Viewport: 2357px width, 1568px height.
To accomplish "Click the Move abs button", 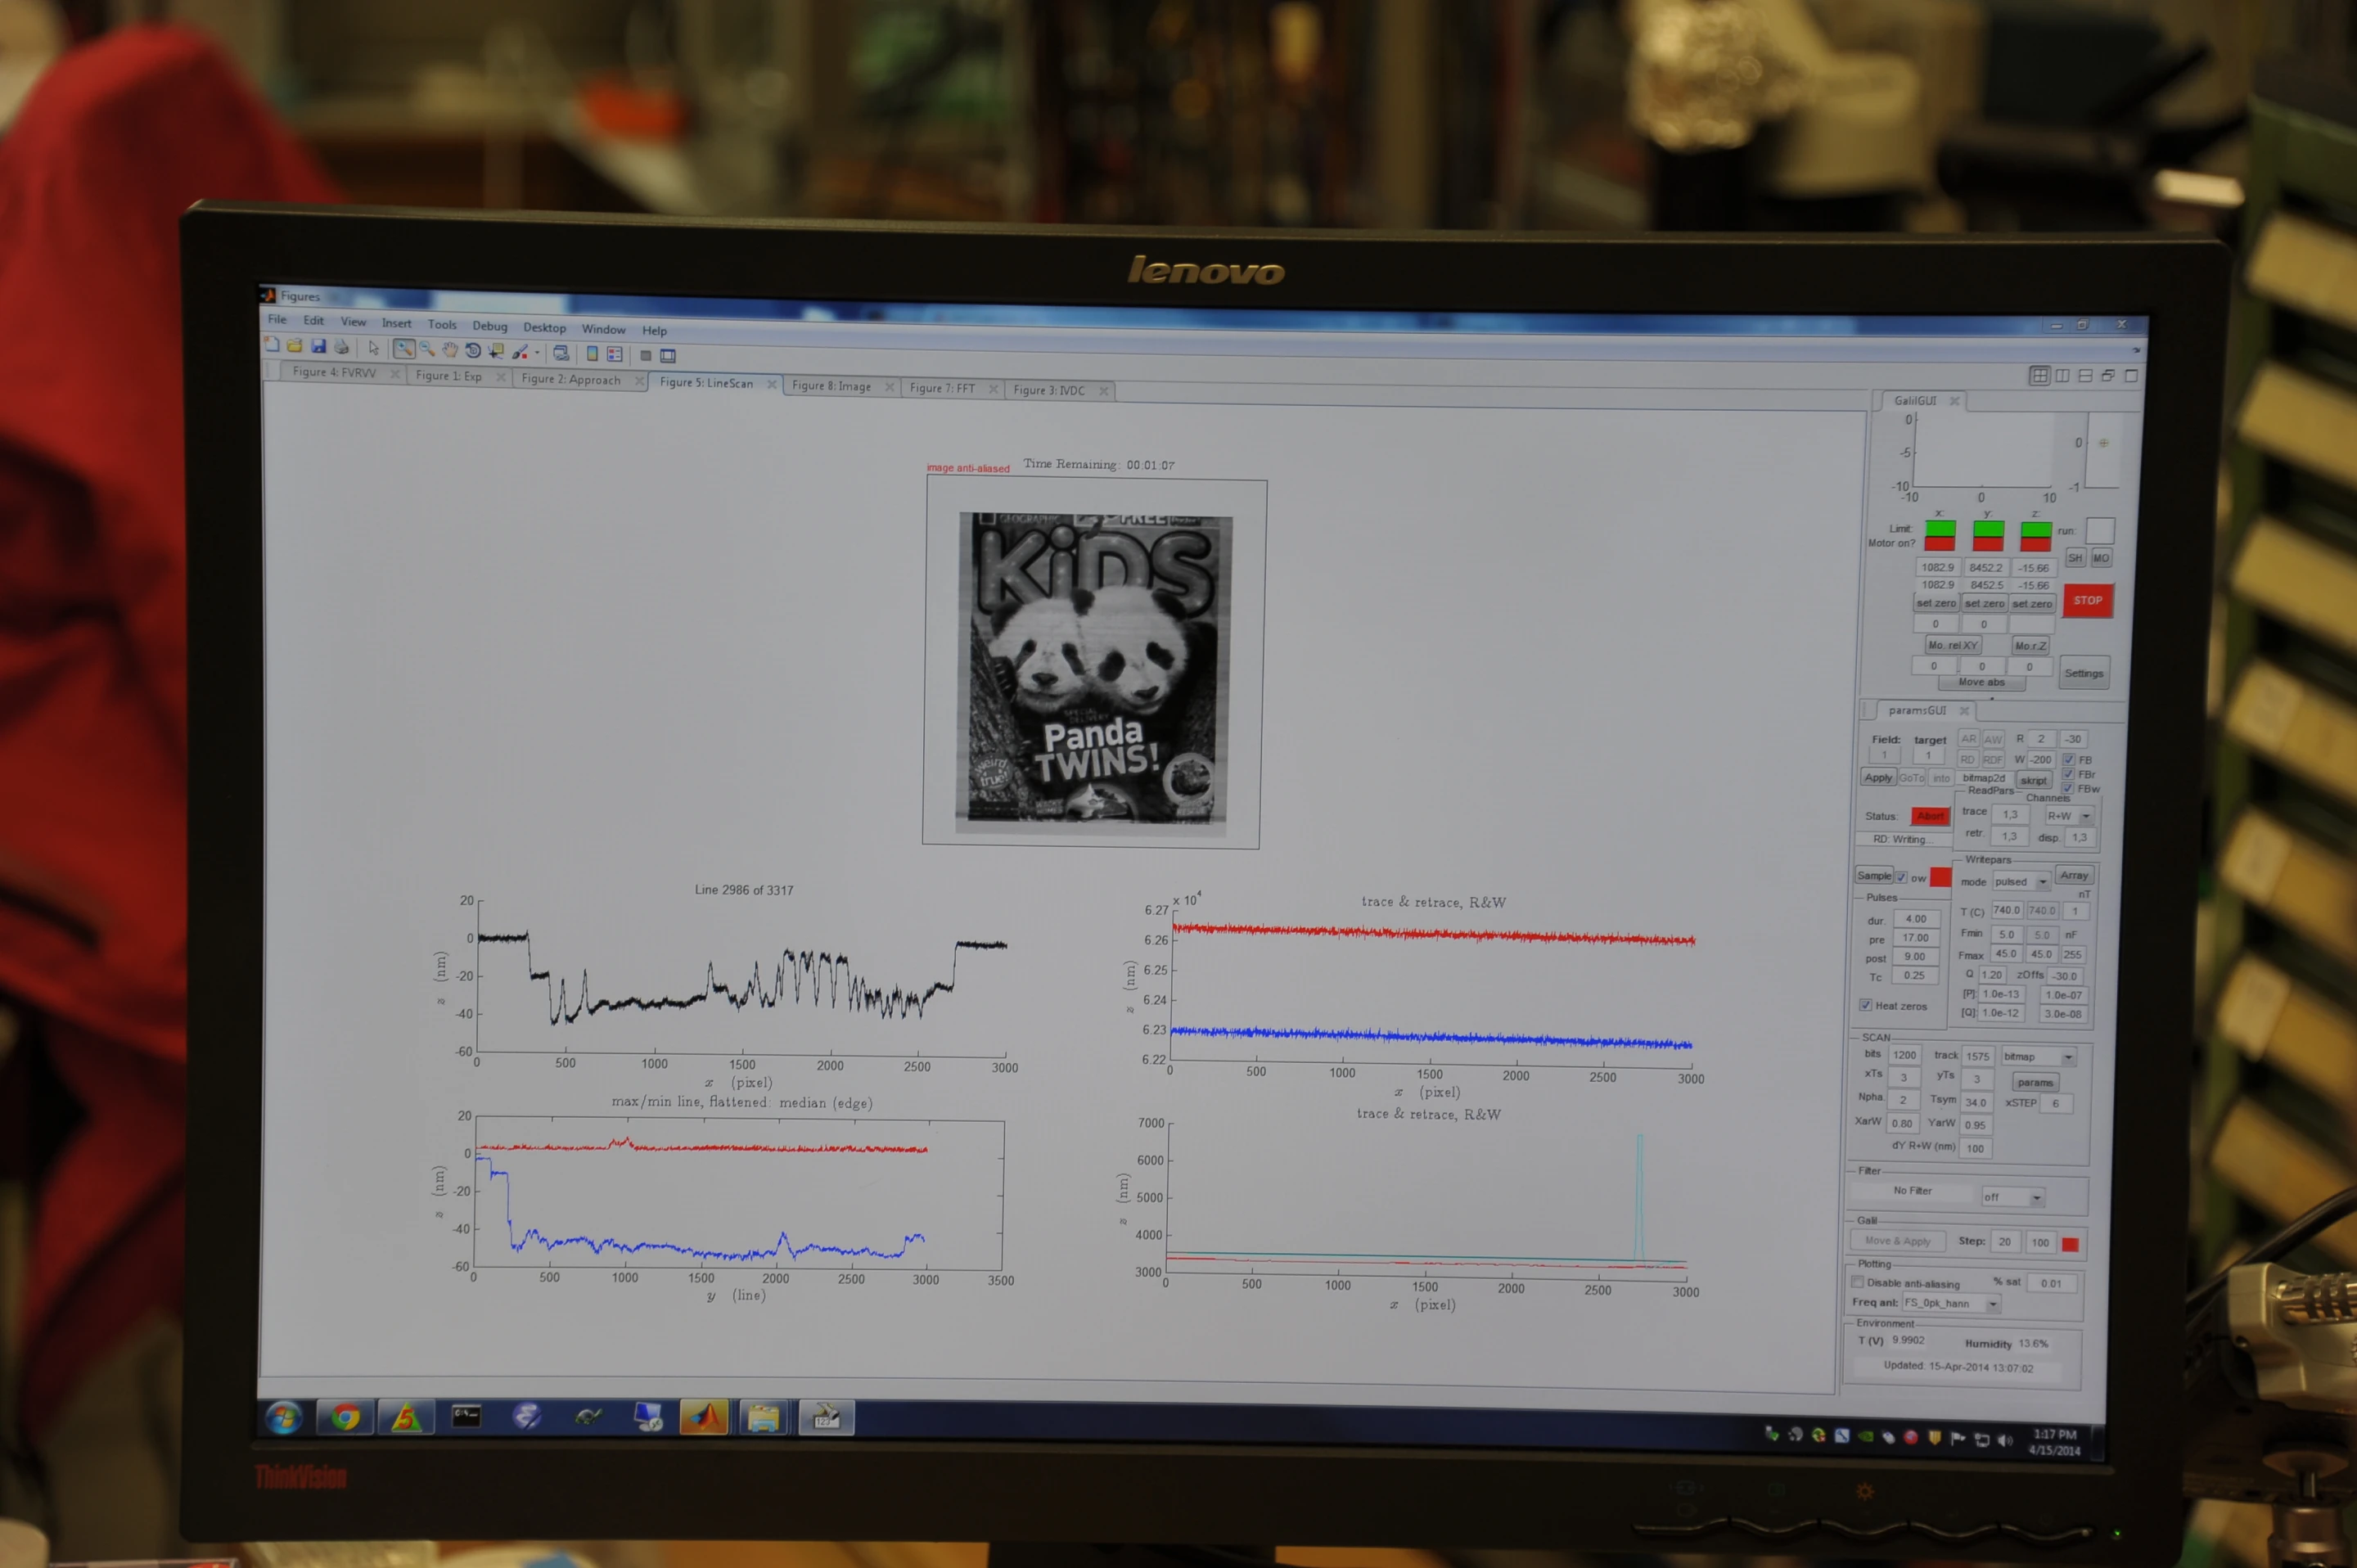I will (1981, 682).
